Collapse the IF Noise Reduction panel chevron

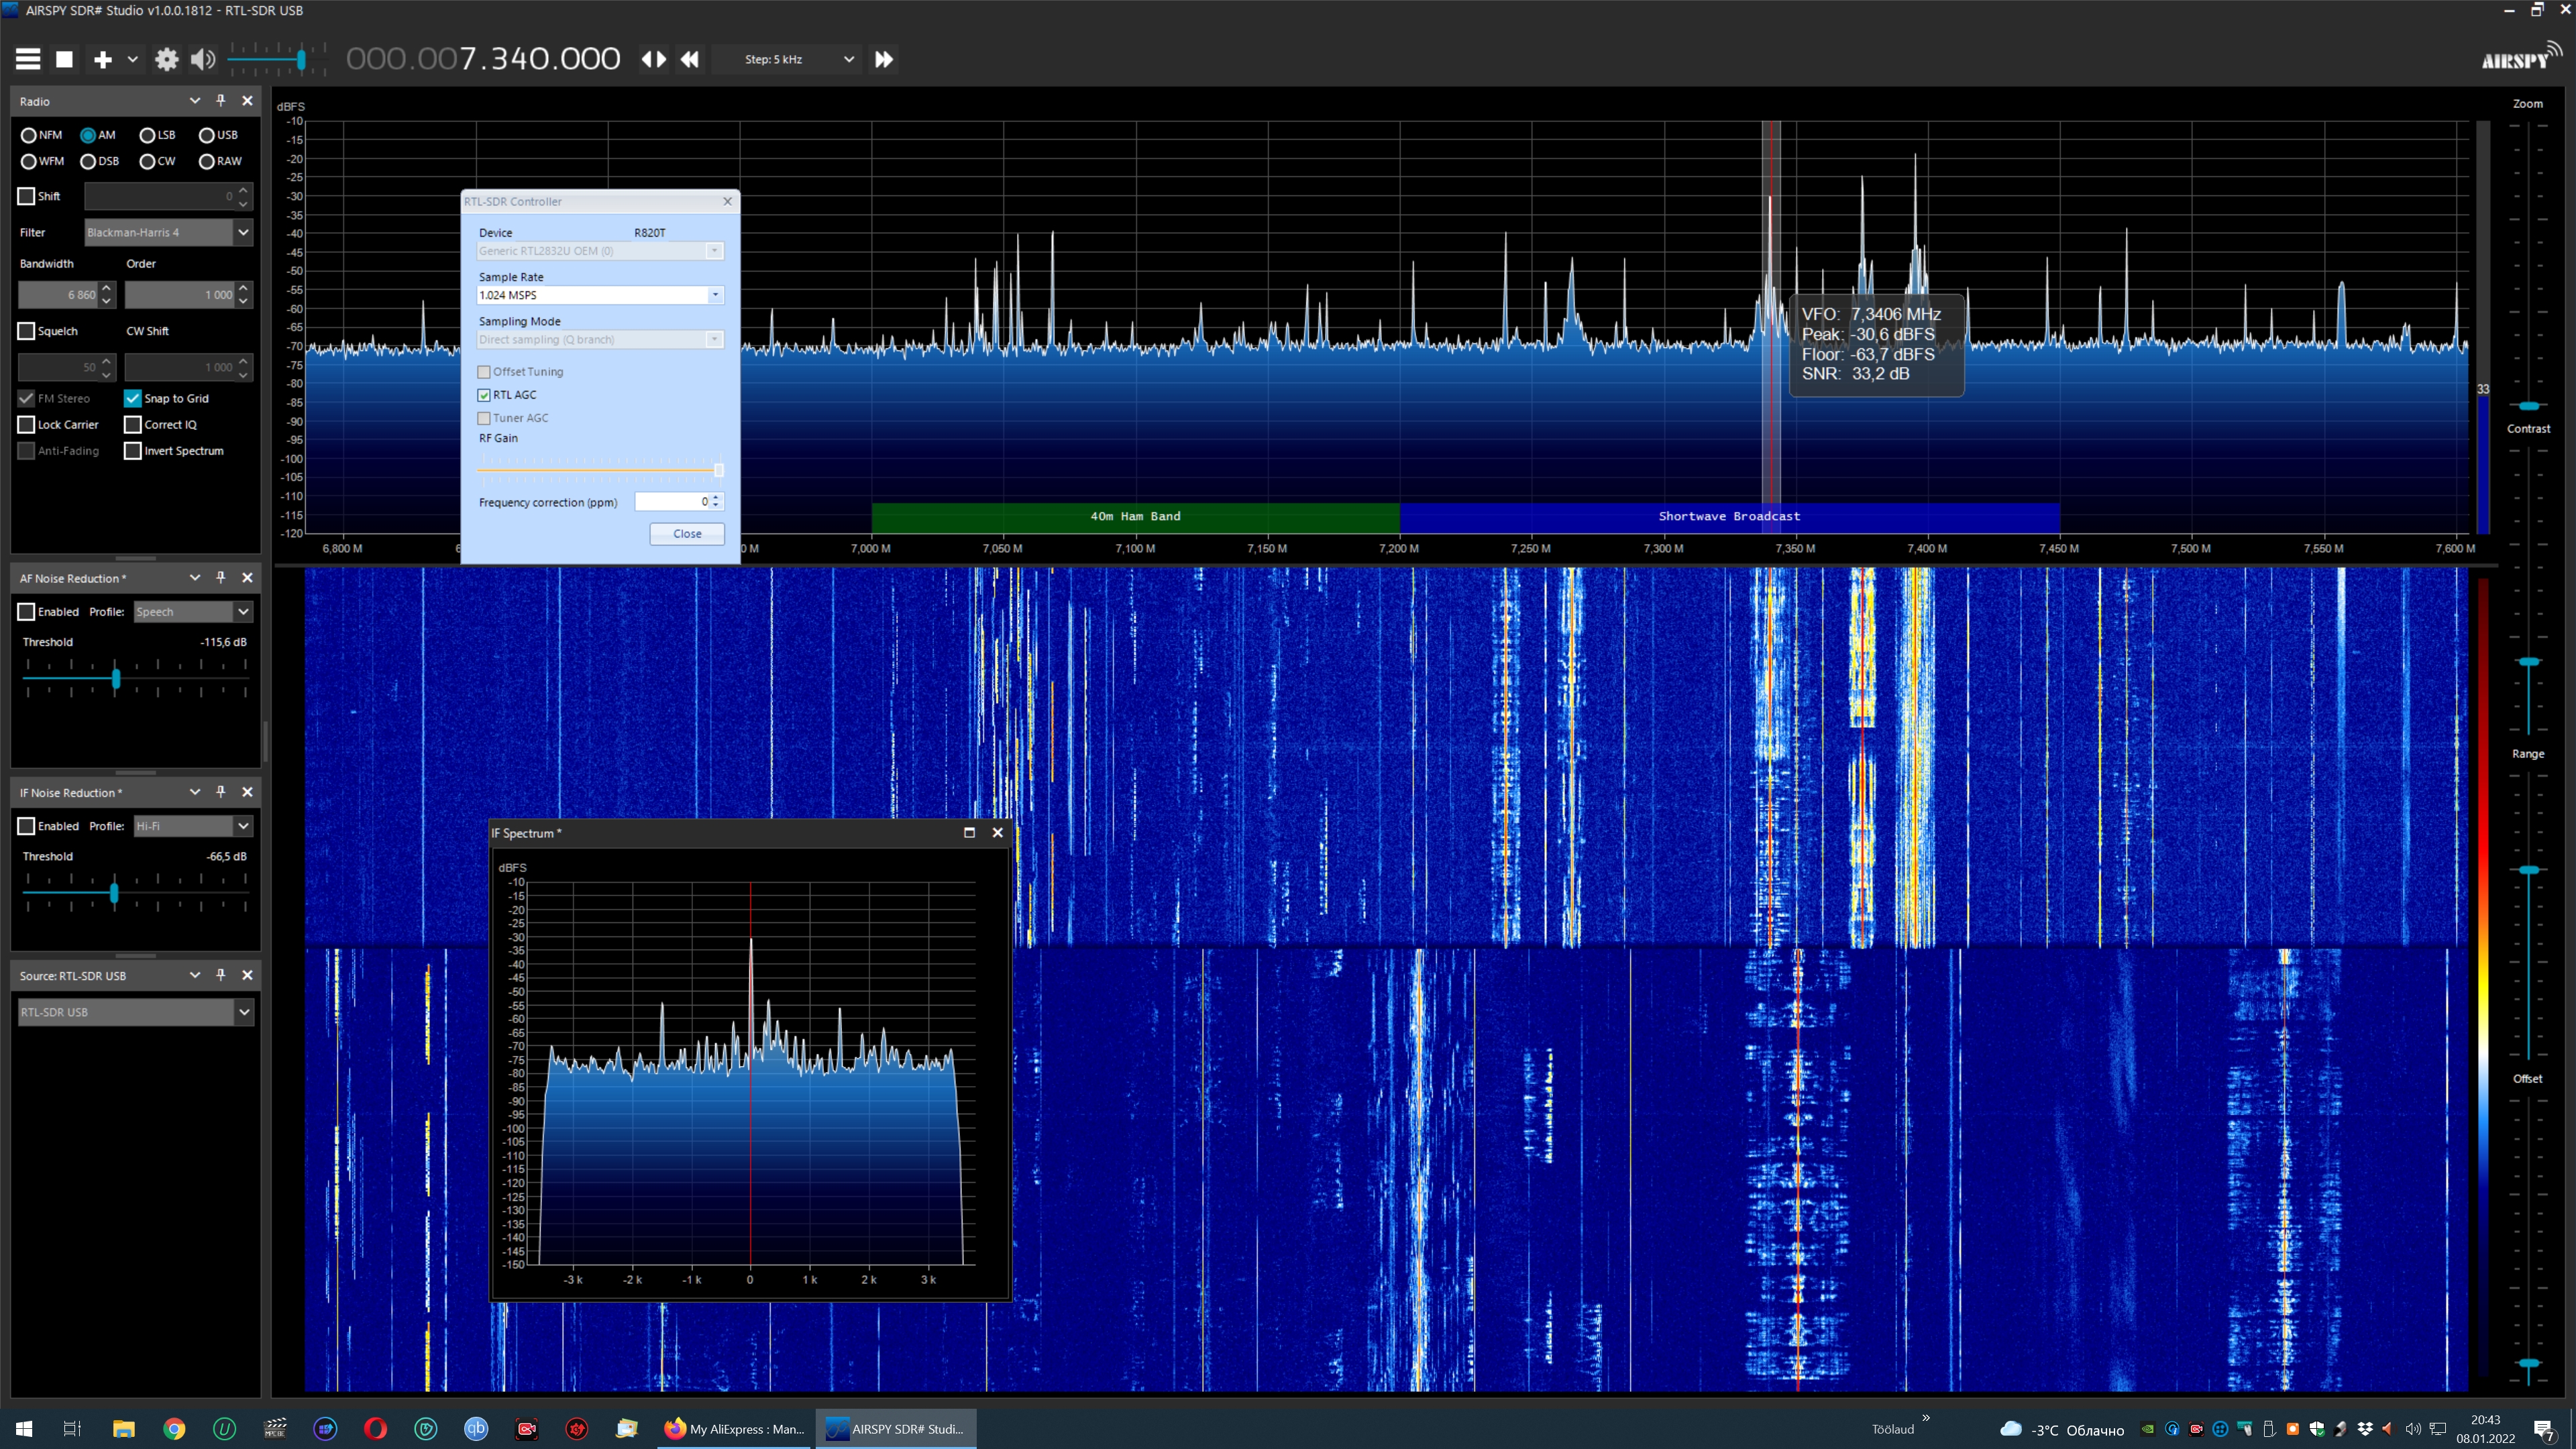[195, 791]
